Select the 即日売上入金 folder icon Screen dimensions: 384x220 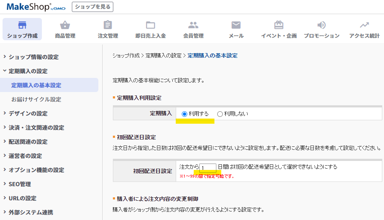(151, 25)
